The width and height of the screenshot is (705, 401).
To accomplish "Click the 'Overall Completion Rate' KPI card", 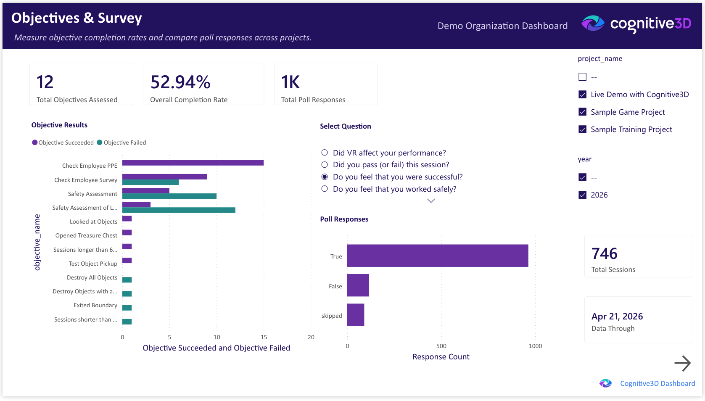I will [x=203, y=84].
